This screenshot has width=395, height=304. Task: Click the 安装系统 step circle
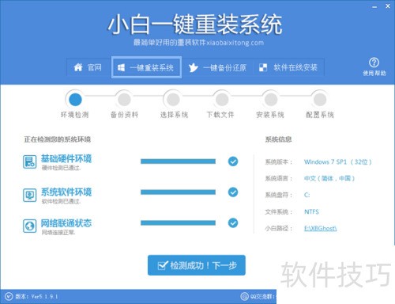(271, 100)
